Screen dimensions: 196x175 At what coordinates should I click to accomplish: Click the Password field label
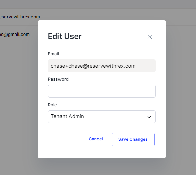(58, 79)
